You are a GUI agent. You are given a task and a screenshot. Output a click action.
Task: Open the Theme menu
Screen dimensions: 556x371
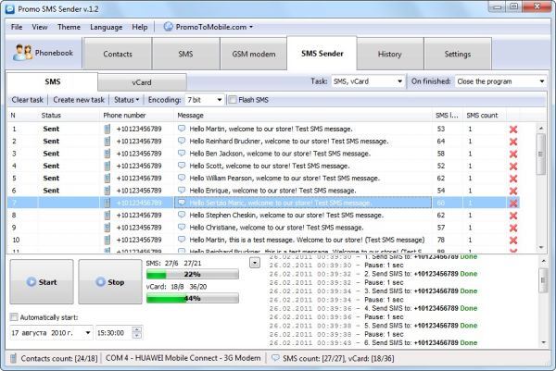(69, 27)
